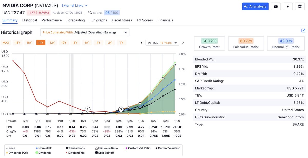Select the 2Y time range
The image size is (308, 158).
(x=110, y=43)
